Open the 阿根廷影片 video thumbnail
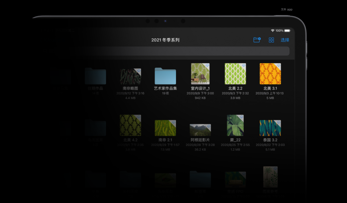The height and width of the screenshot is (203, 347). pos(200,130)
